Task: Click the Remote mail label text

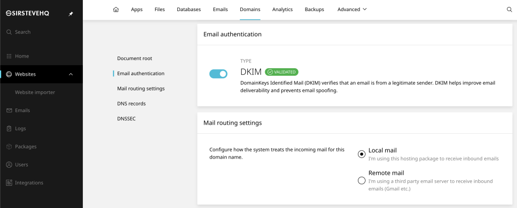Action: coord(386,173)
